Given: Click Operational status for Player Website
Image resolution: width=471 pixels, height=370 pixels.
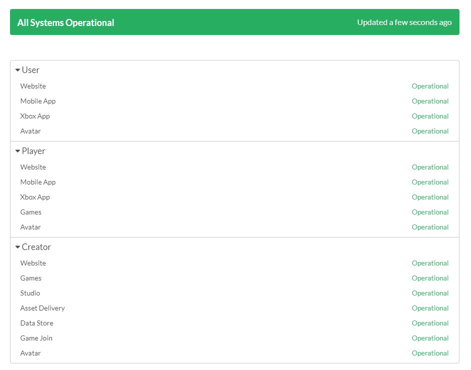Looking at the screenshot, I should 430,167.
